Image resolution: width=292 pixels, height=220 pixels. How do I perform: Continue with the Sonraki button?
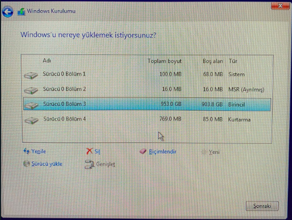tap(262, 206)
